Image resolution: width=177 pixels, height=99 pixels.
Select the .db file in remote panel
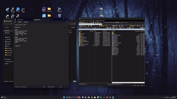pos(117,43)
